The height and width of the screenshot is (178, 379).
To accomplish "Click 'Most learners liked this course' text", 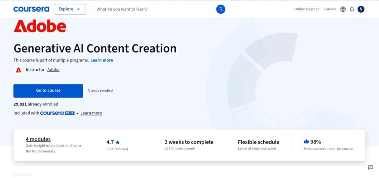I will [328, 149].
